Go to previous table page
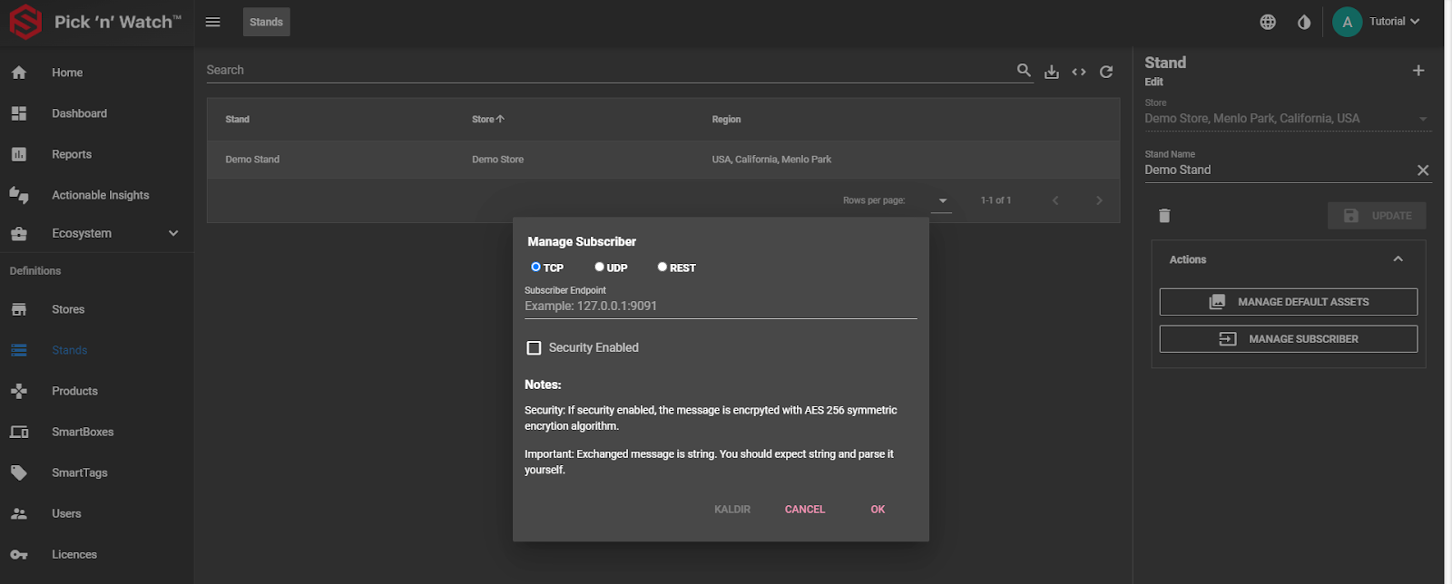This screenshot has height=584, width=1452. [x=1055, y=200]
